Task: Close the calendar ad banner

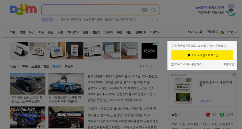Action: click(158, 43)
